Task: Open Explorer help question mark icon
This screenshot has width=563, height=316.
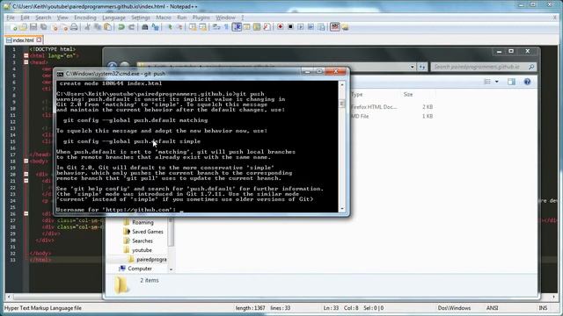Action: point(527,82)
